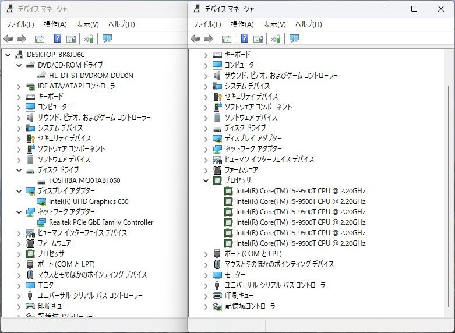455x333 pixels.
Task: Collapse ディスク ドライブ in left window
Action: pyautogui.click(x=19, y=170)
